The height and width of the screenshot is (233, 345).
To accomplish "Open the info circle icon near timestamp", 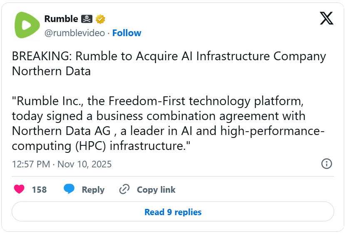I will [x=327, y=164].
